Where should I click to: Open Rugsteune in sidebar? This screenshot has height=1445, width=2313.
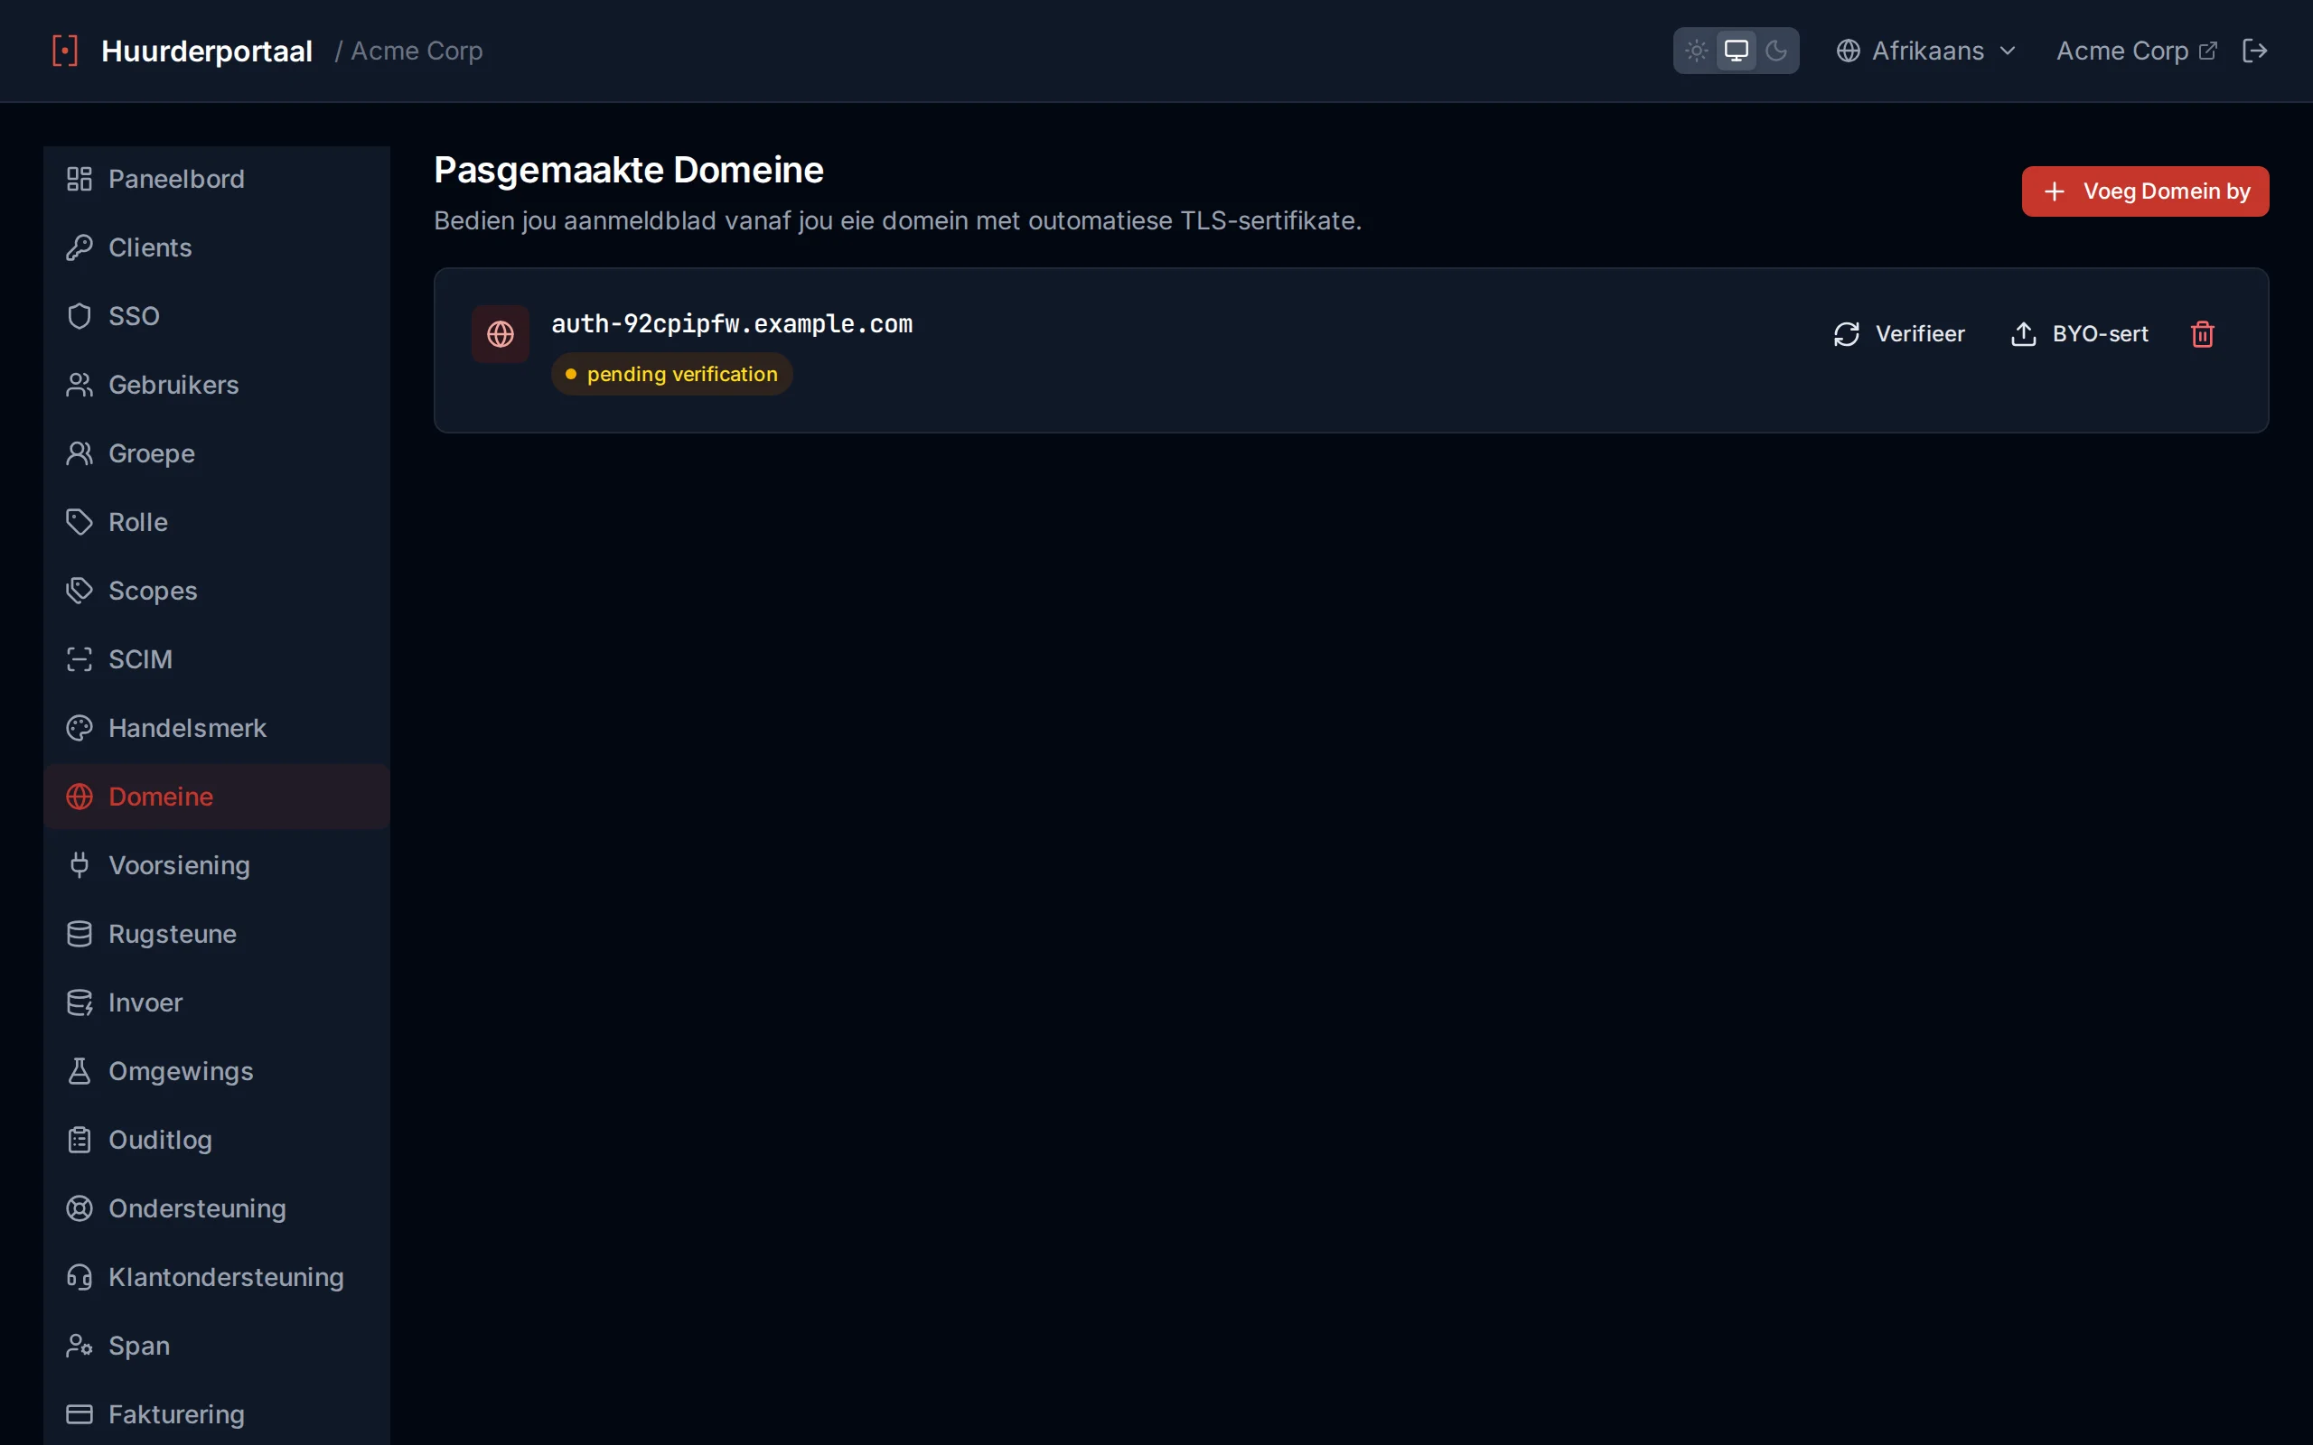pos(216,934)
